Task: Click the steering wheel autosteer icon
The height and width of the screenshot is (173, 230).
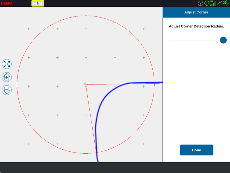Action: (x=200, y=3)
